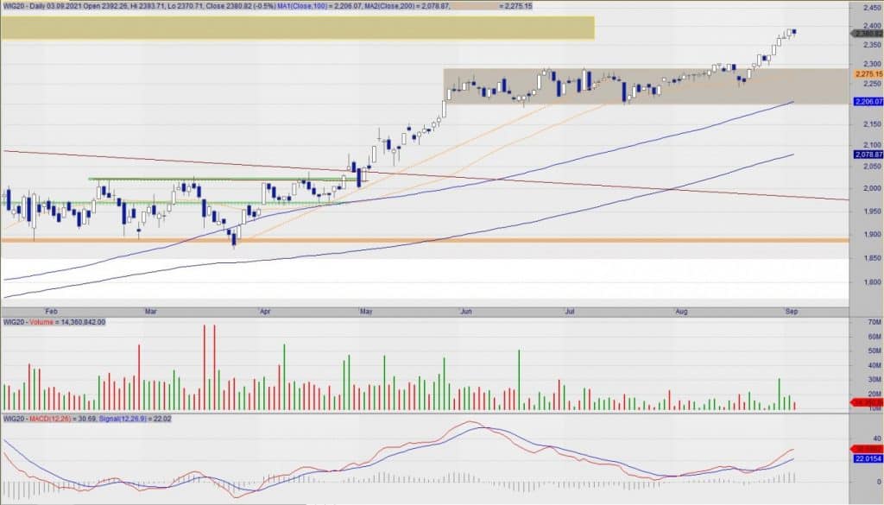Click the blue 22.0154 signal value tag
Image resolution: width=884 pixels, height=505 pixels.
867,459
